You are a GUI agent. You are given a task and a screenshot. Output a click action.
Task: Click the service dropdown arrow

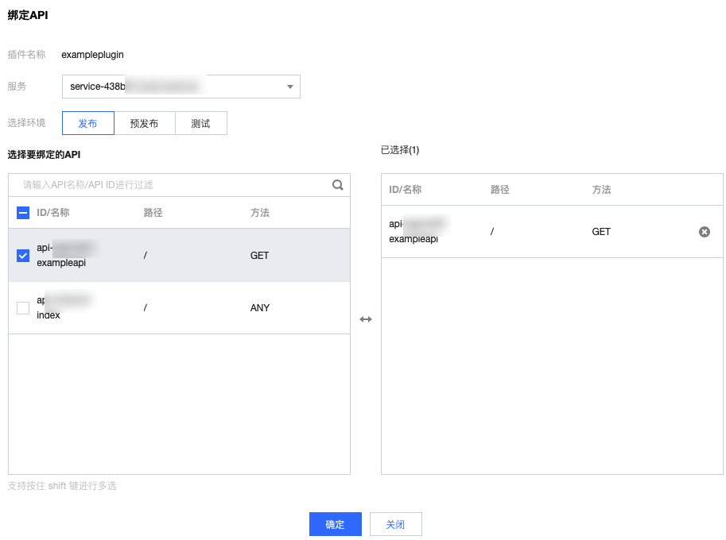tap(289, 87)
